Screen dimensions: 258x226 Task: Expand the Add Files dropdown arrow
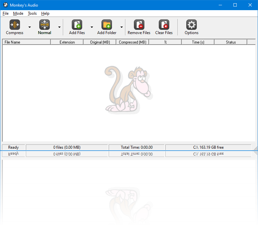pos(92,27)
